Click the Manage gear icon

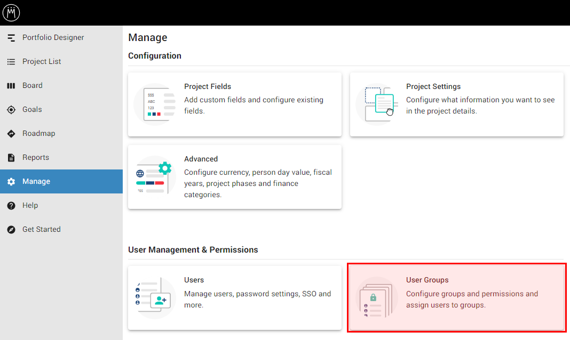11,181
